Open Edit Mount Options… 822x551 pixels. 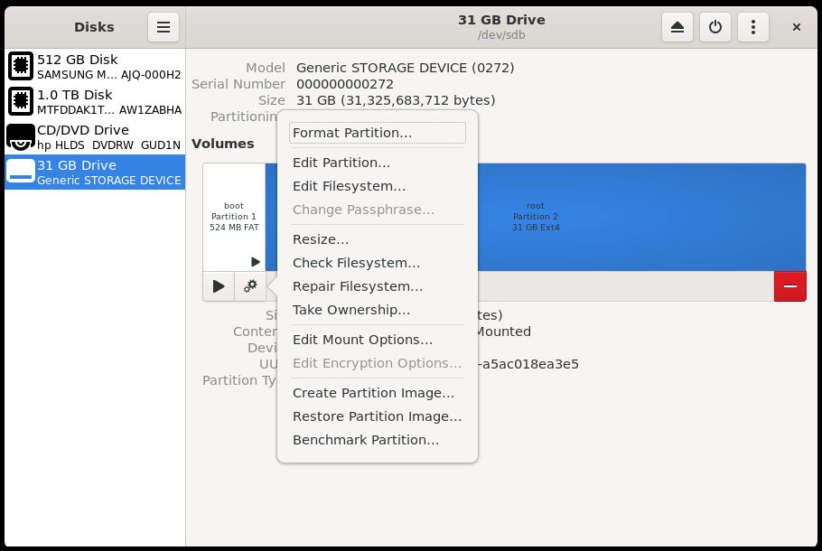coord(362,340)
